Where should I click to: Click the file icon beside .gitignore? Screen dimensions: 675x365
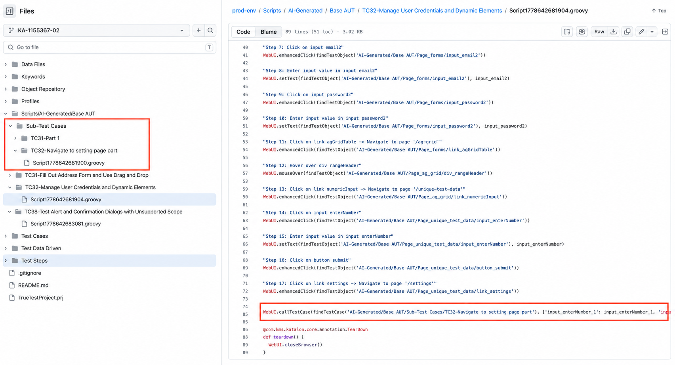click(x=12, y=273)
